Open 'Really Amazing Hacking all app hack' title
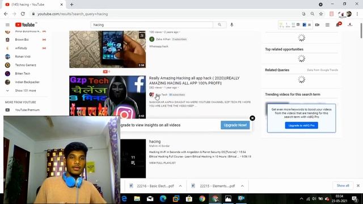This screenshot has height=204, width=363. (x=194, y=80)
